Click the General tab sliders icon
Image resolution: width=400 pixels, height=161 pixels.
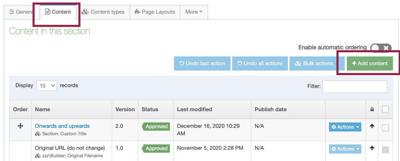point(12,12)
